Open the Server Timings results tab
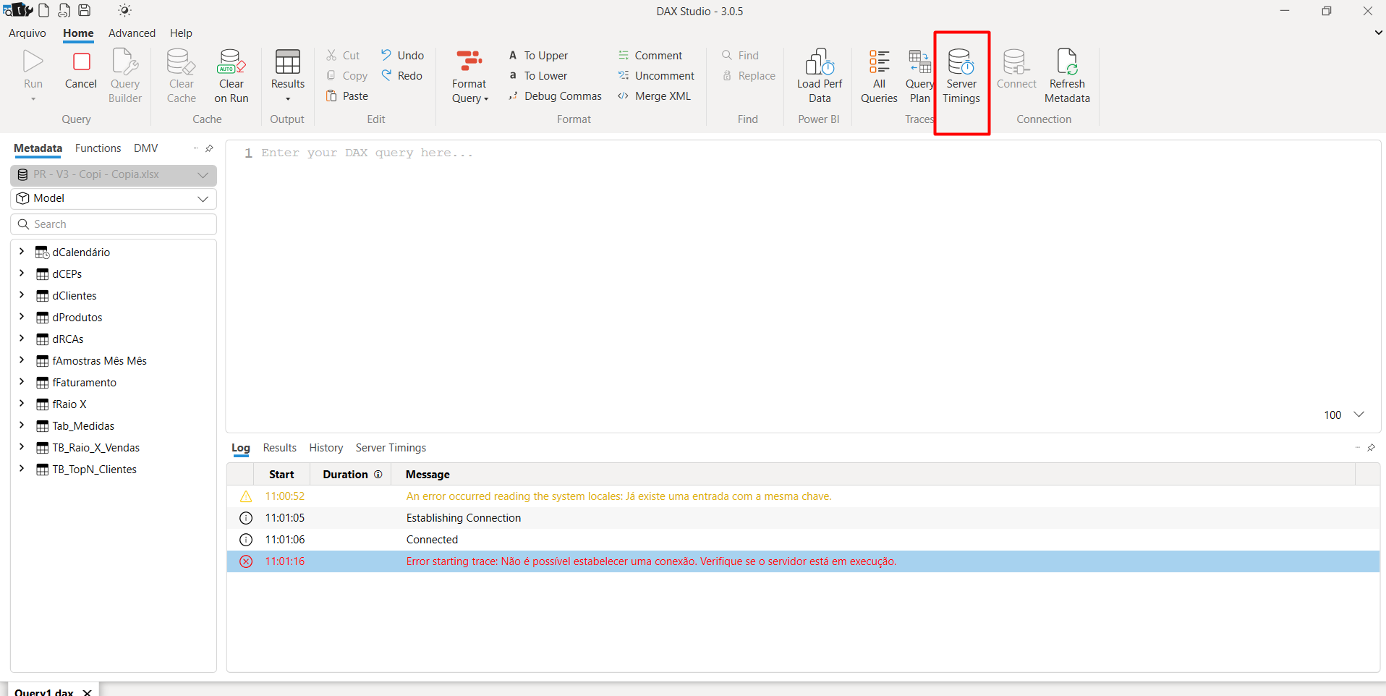This screenshot has height=696, width=1386. point(391,447)
